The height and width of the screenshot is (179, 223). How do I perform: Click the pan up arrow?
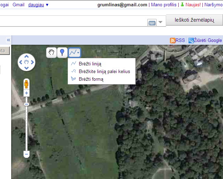pyautogui.click(x=26, y=56)
